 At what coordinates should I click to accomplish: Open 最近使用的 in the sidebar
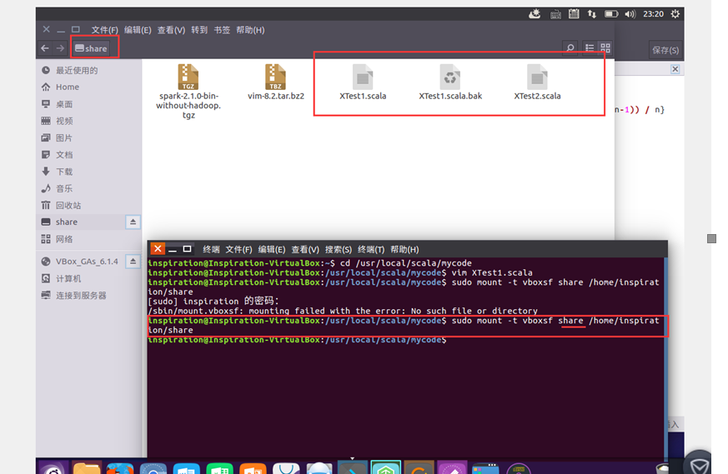88,71
